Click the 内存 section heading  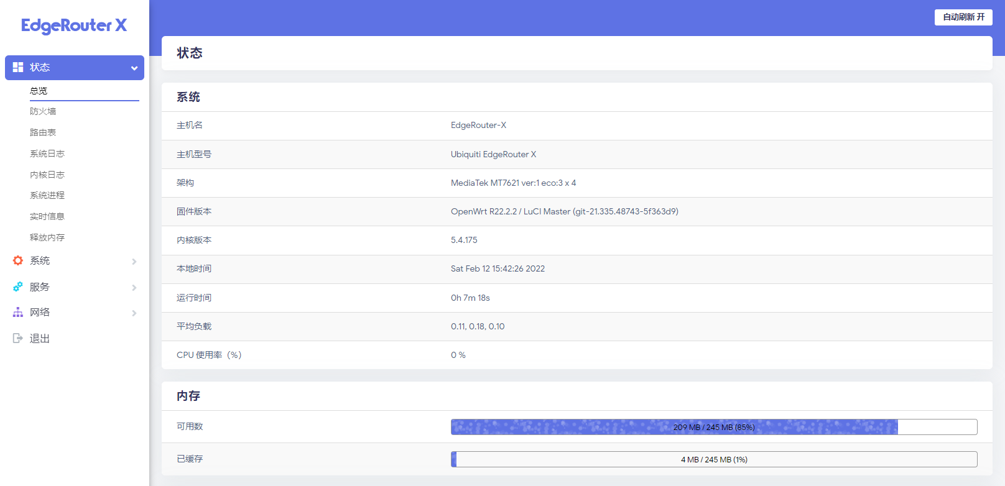click(188, 396)
